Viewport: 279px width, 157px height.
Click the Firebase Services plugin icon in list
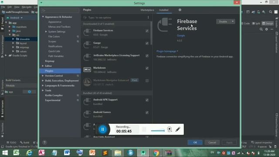87,32
